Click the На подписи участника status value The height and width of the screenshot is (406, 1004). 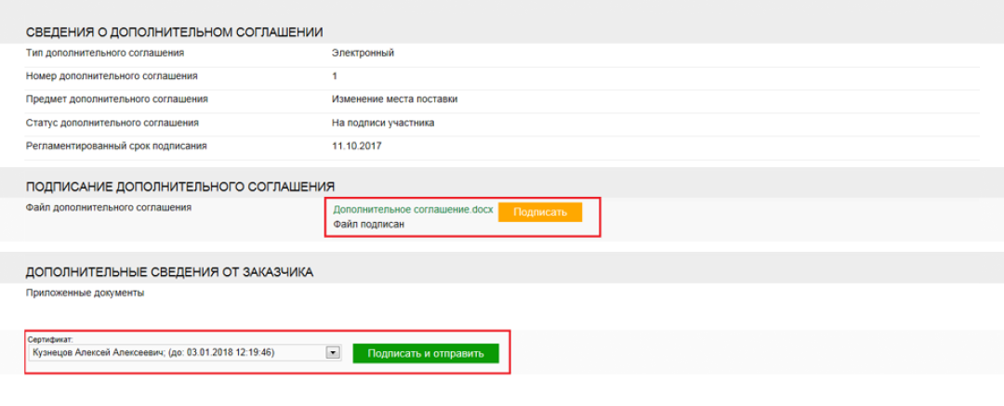[383, 123]
